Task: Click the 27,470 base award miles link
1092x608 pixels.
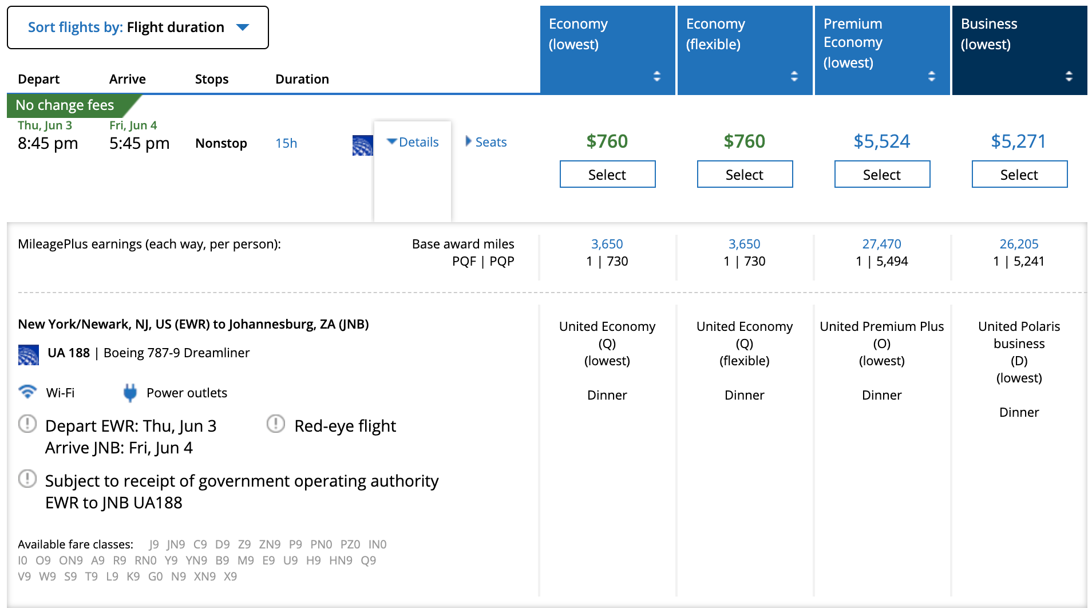Action: click(x=881, y=244)
